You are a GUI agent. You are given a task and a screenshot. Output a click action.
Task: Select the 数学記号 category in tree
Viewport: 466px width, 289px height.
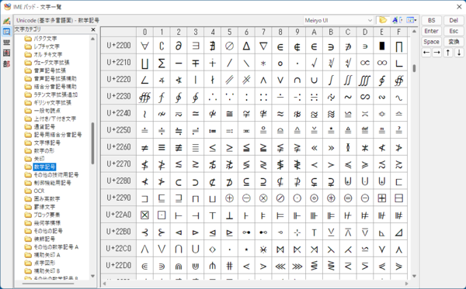(x=44, y=167)
